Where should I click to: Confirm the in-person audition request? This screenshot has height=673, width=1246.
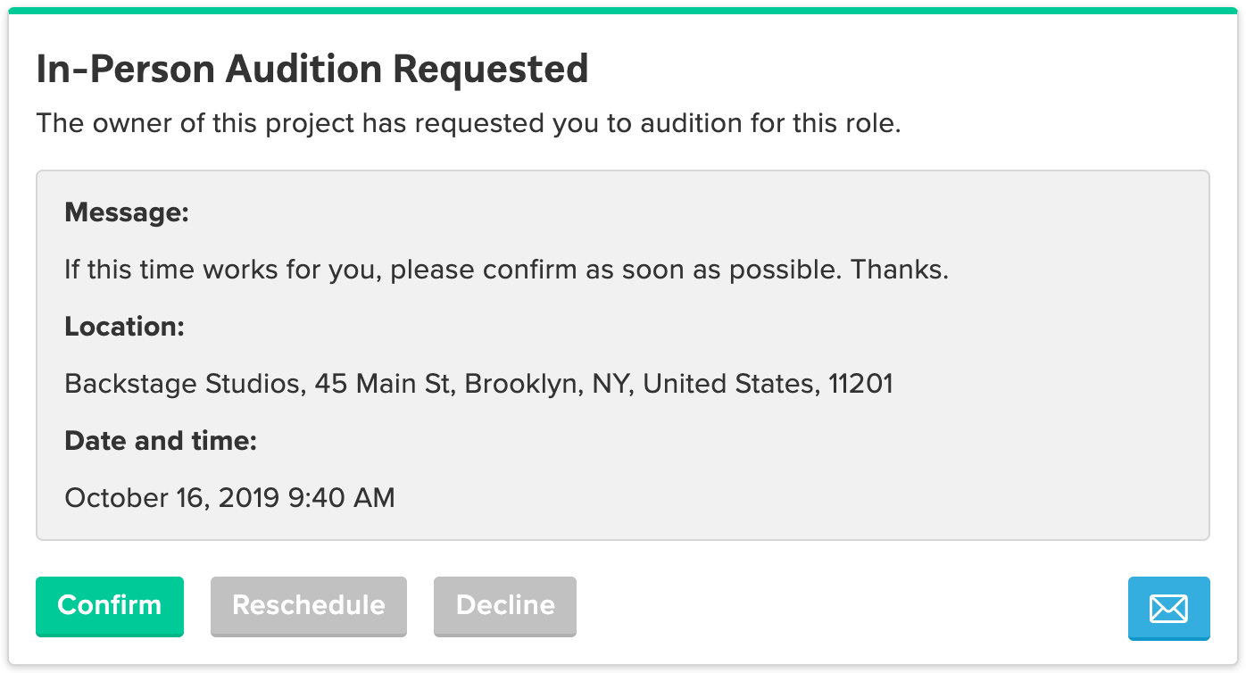[x=110, y=605]
